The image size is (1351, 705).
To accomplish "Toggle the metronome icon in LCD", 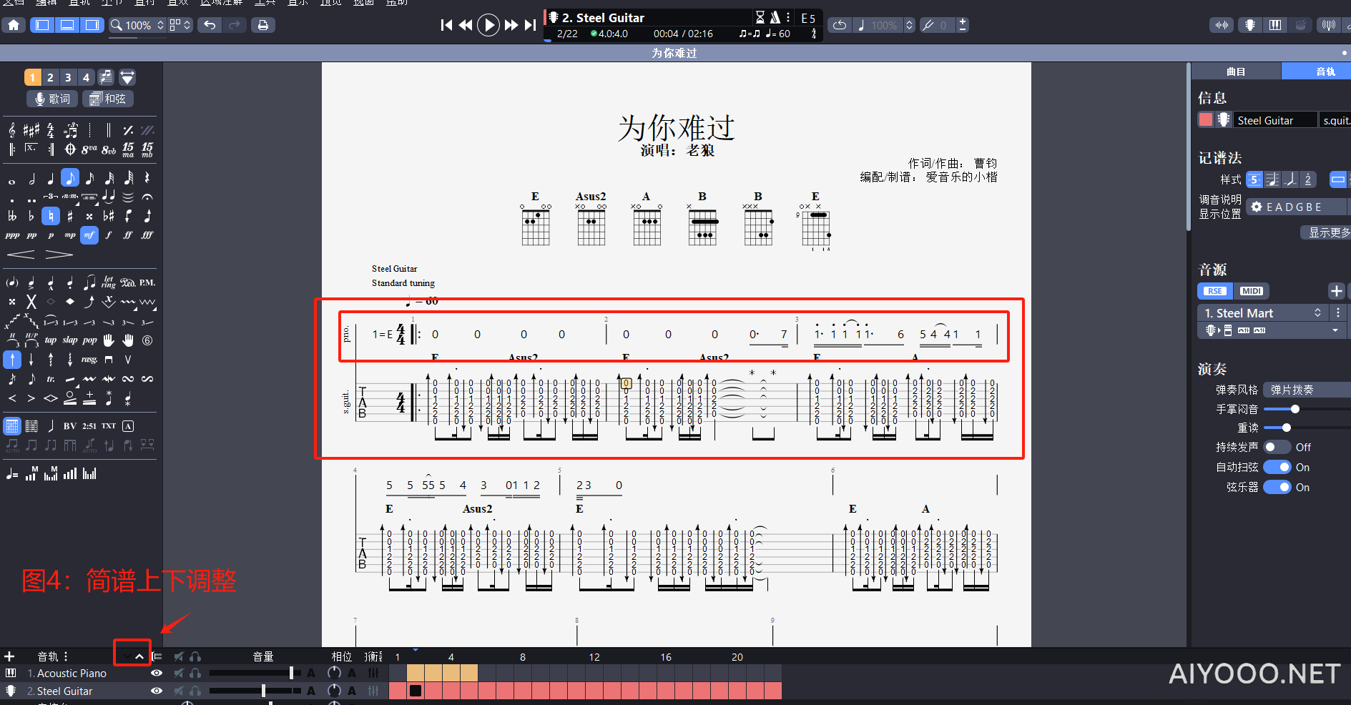I will (x=775, y=17).
